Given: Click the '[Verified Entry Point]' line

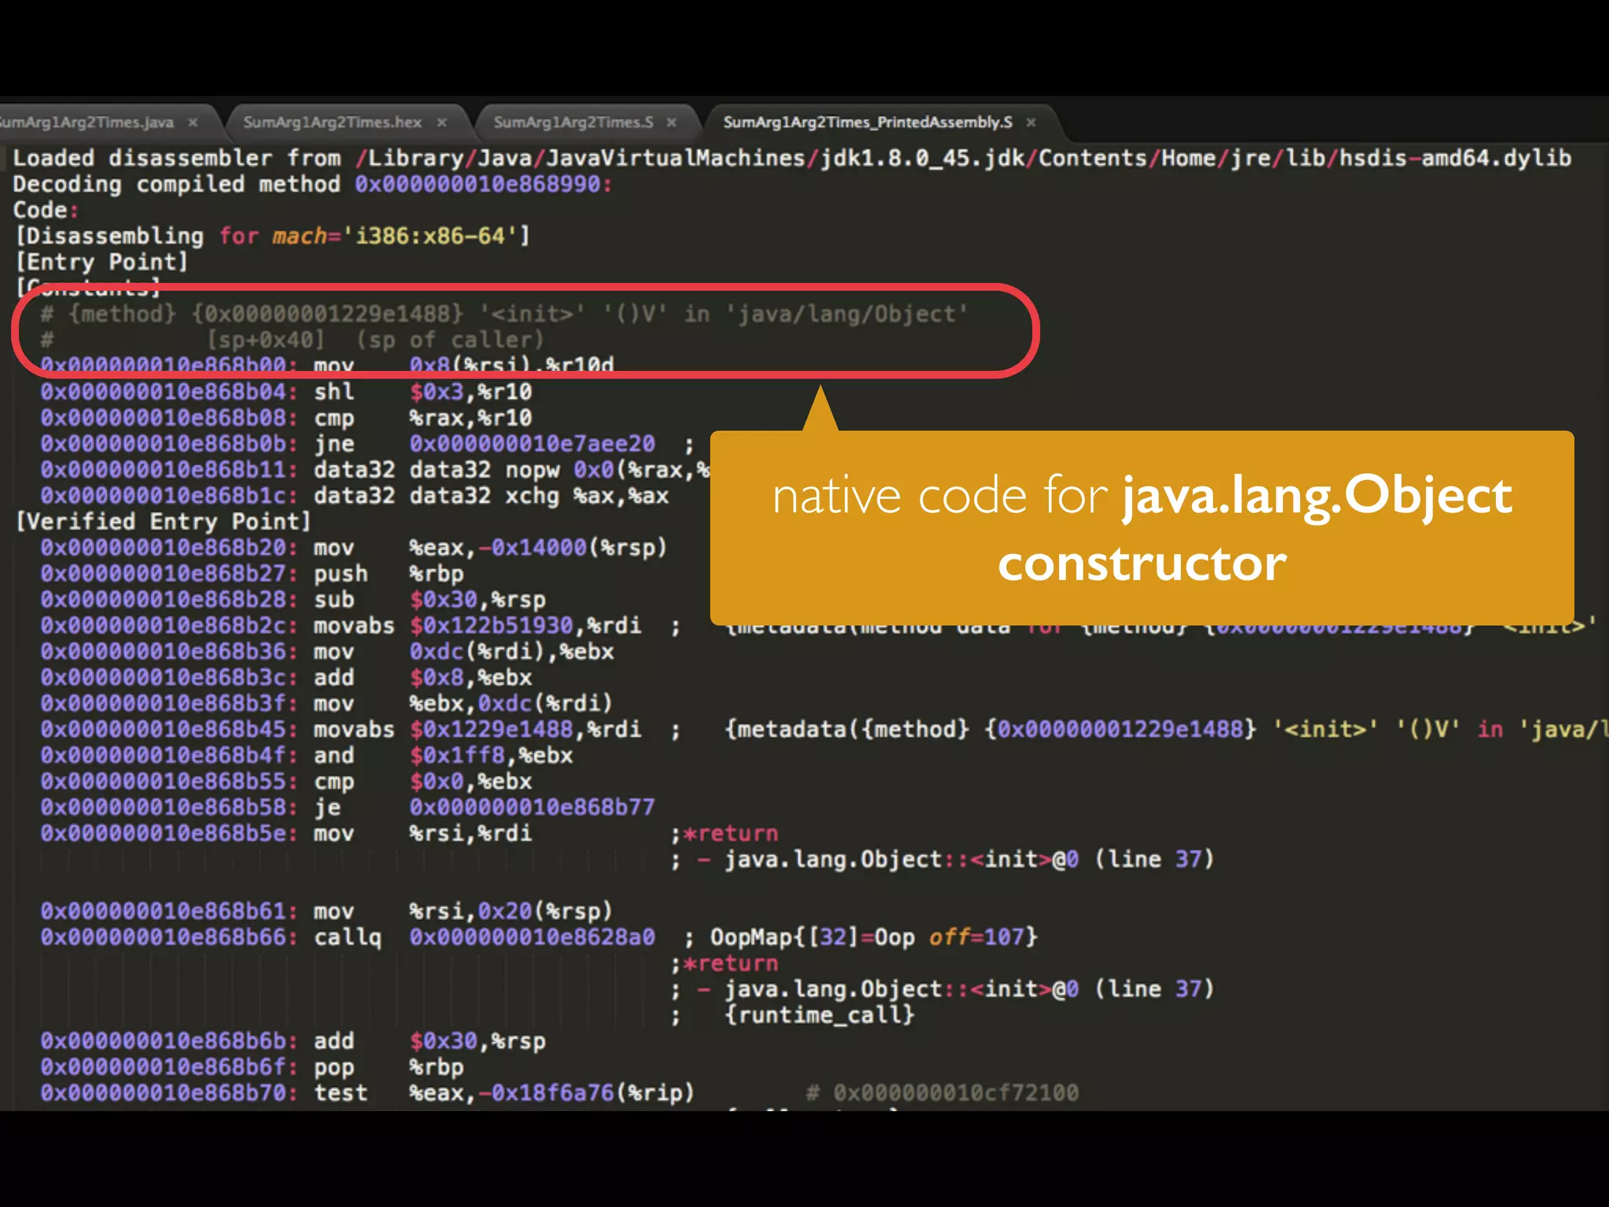Looking at the screenshot, I should [163, 522].
